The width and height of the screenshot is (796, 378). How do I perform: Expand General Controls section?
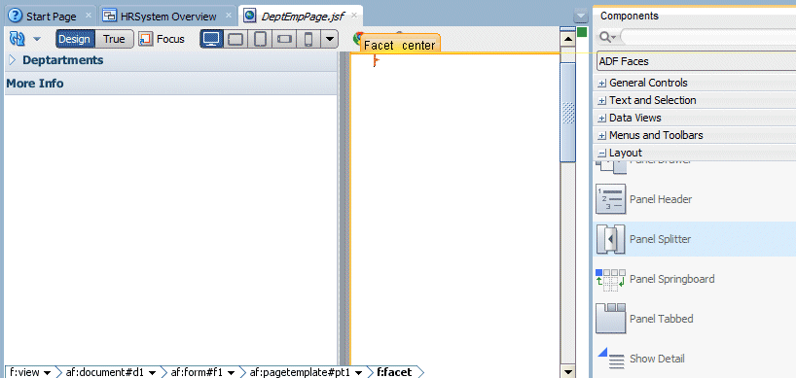coord(602,84)
